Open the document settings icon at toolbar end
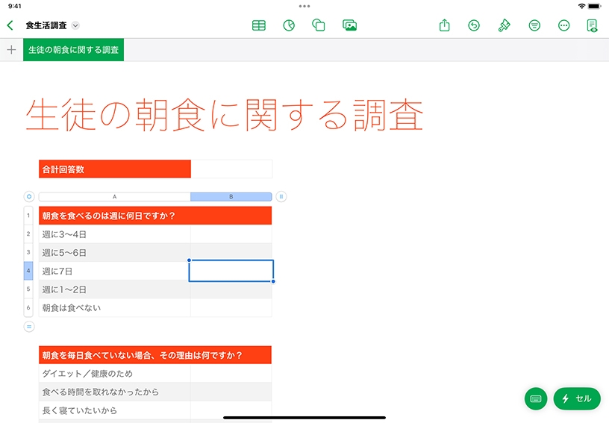This screenshot has width=609, height=423. 593,25
